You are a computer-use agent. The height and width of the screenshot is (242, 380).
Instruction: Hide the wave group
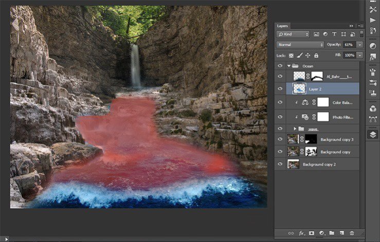coord(280,128)
